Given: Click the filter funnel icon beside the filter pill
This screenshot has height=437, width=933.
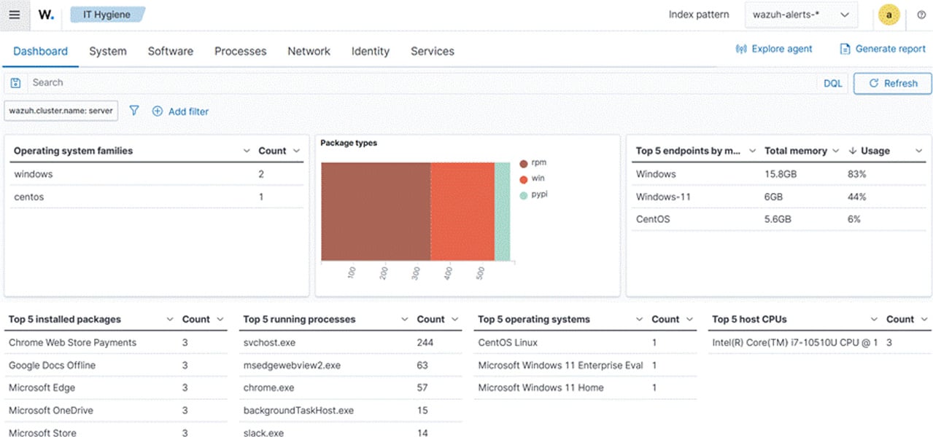Looking at the screenshot, I should point(134,111).
